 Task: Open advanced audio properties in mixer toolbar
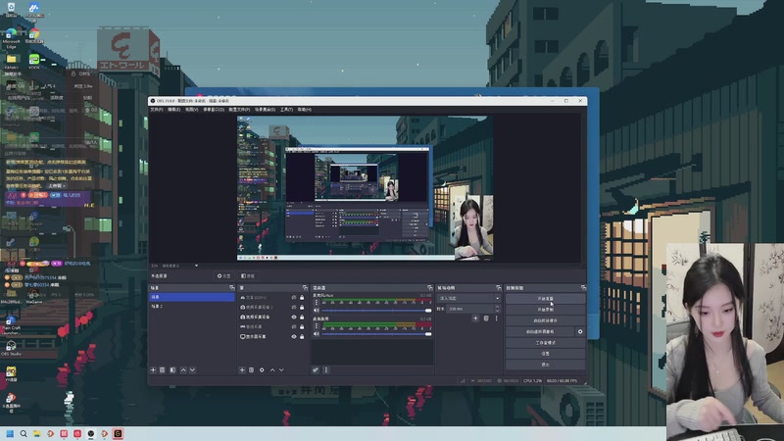[316, 370]
